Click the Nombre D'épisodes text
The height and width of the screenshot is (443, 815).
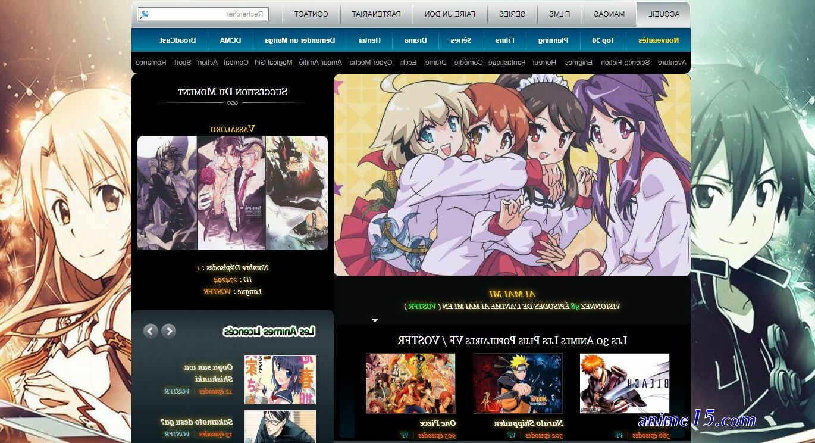click(x=233, y=268)
